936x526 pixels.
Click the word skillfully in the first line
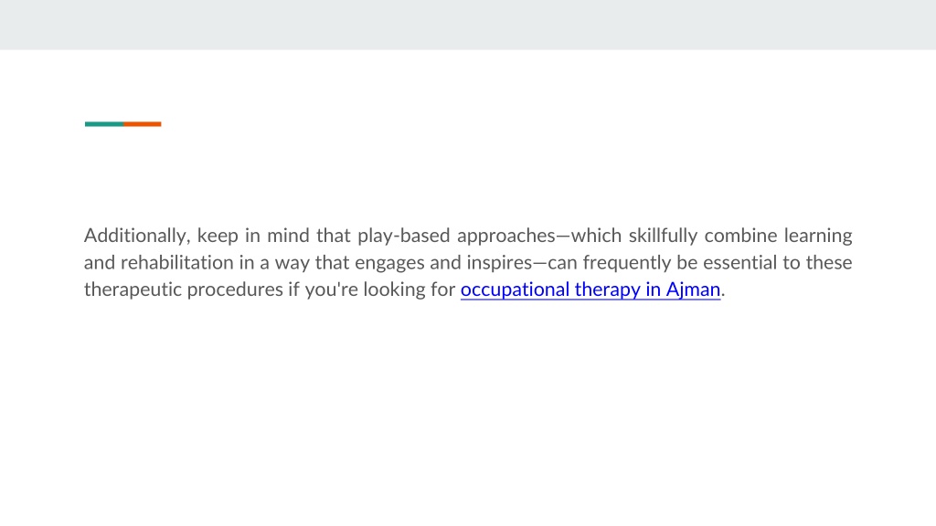(x=663, y=236)
